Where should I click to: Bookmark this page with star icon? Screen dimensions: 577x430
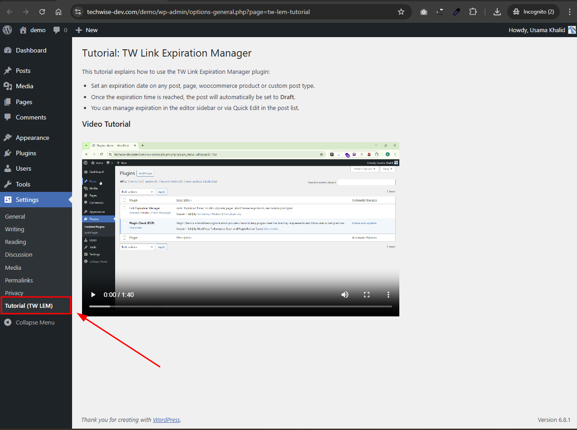[401, 12]
